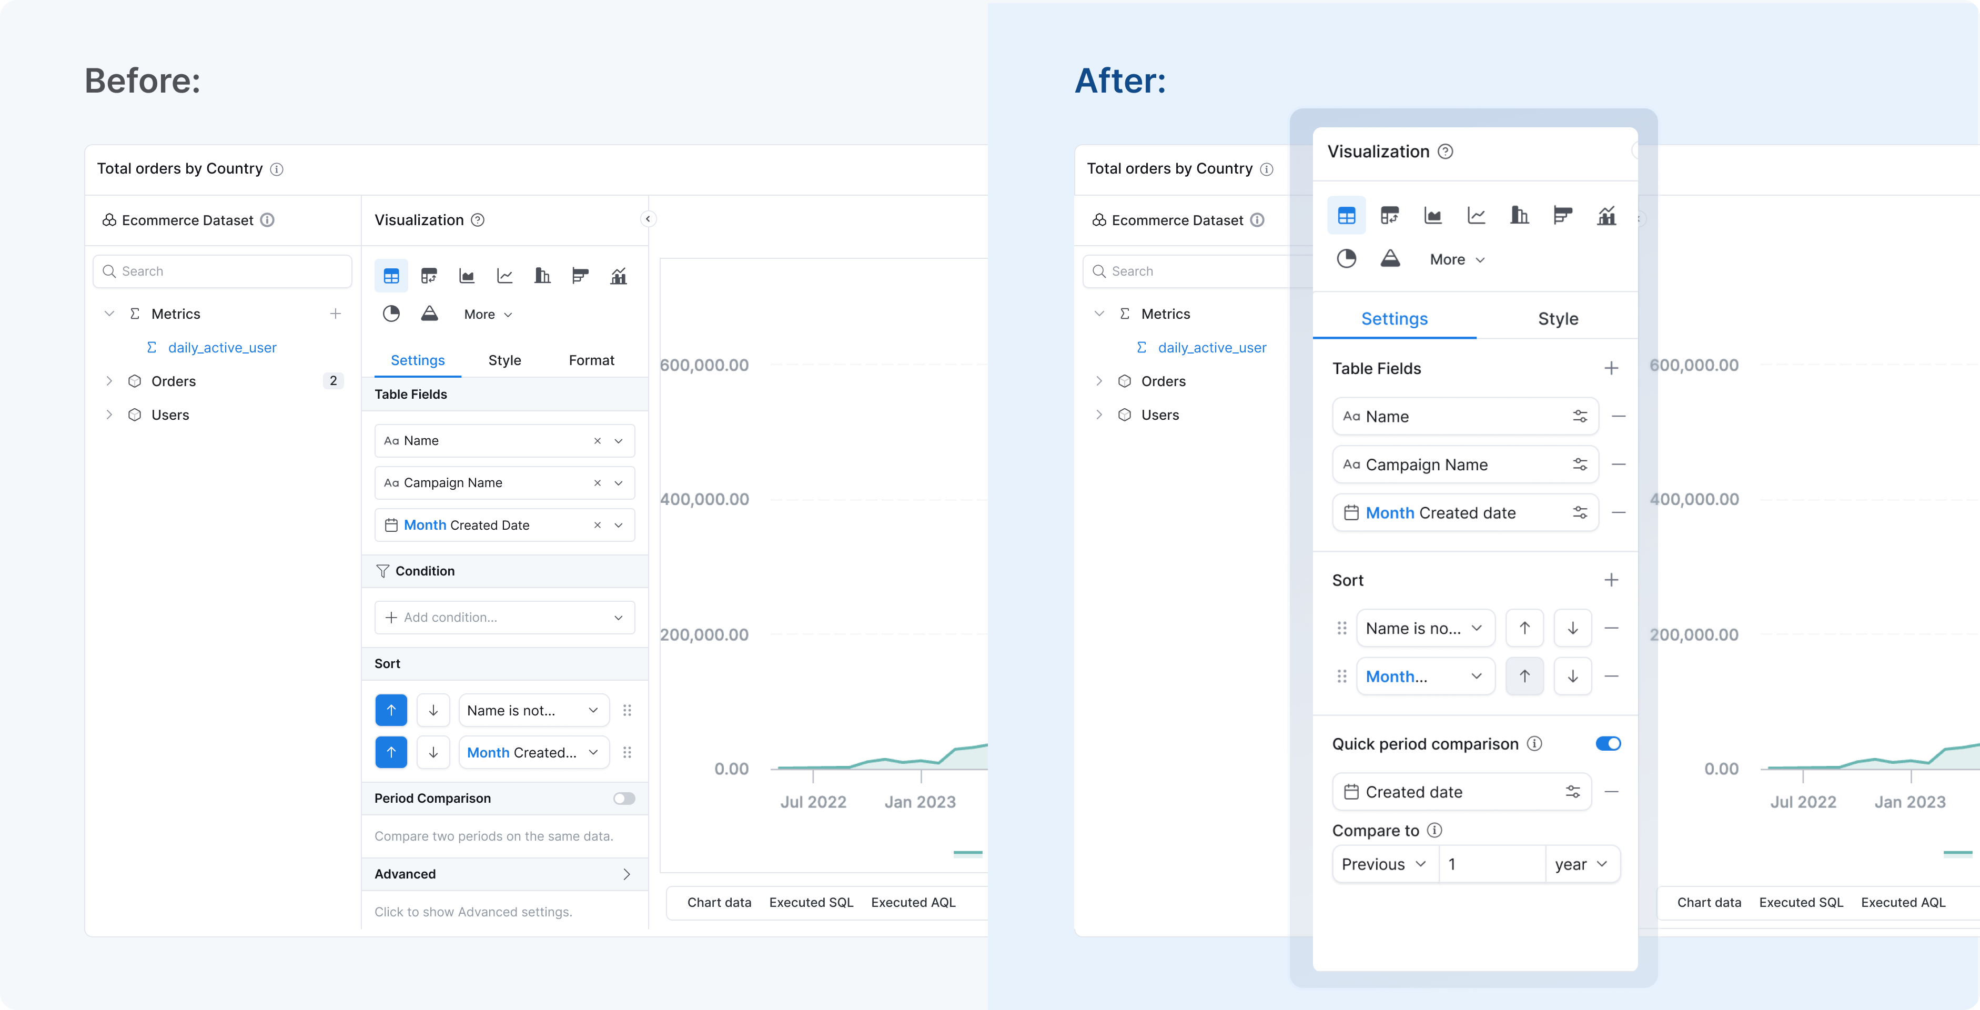Enable the Period Comparison toggle
The width and height of the screenshot is (1980, 1010).
(624, 799)
